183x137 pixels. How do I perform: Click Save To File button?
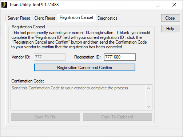[45, 117]
